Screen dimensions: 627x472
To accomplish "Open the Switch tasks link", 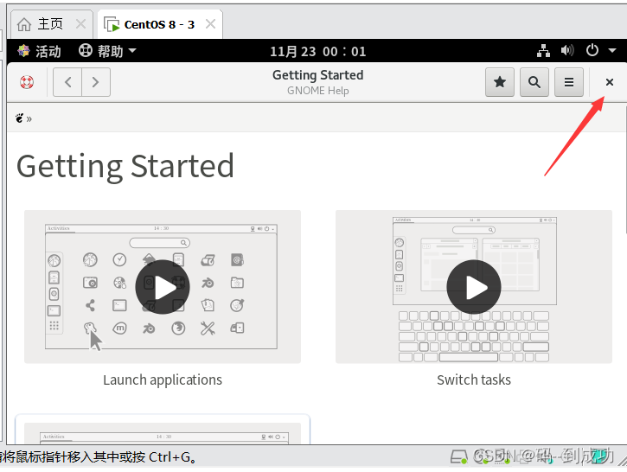I will tap(474, 380).
